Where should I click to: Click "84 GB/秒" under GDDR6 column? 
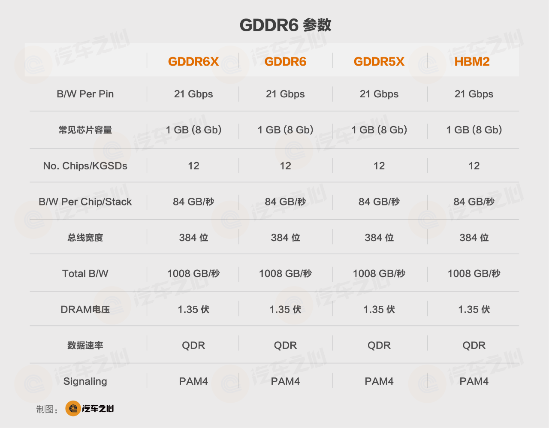(x=285, y=202)
